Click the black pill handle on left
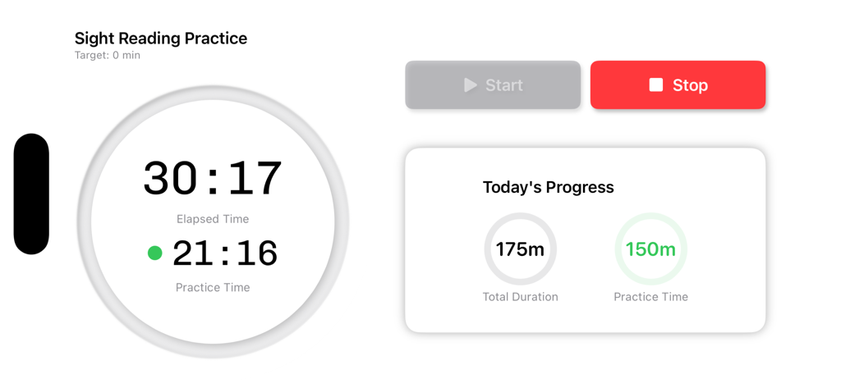The width and height of the screenshot is (841, 388). (31, 194)
